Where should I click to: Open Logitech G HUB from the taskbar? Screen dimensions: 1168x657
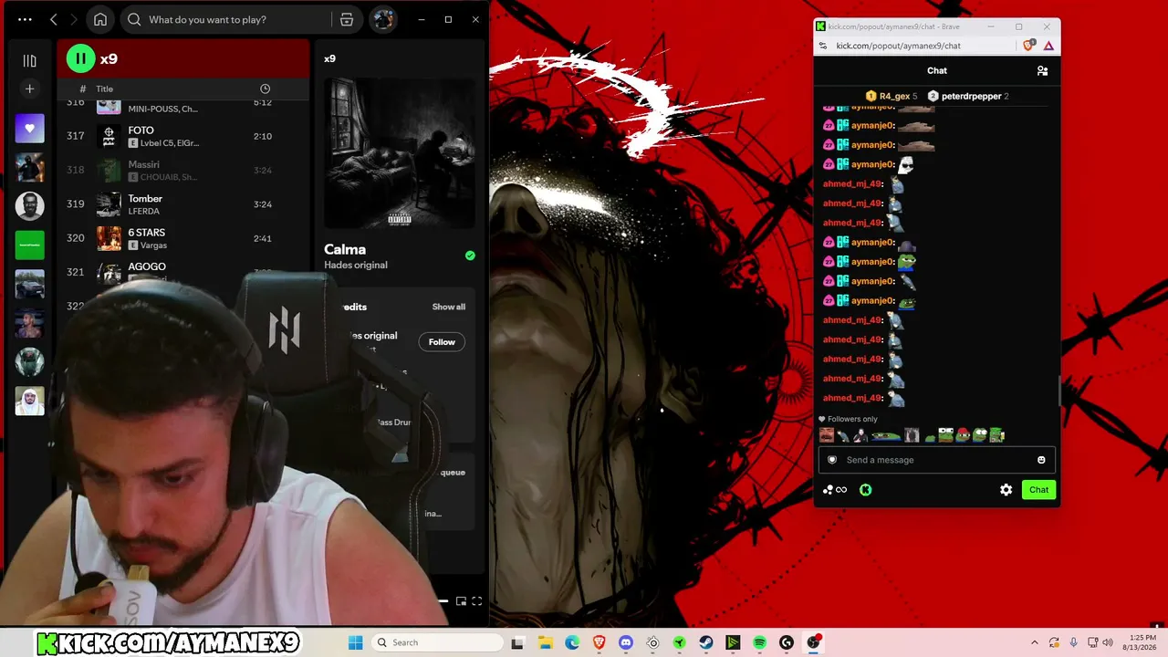pos(787,642)
